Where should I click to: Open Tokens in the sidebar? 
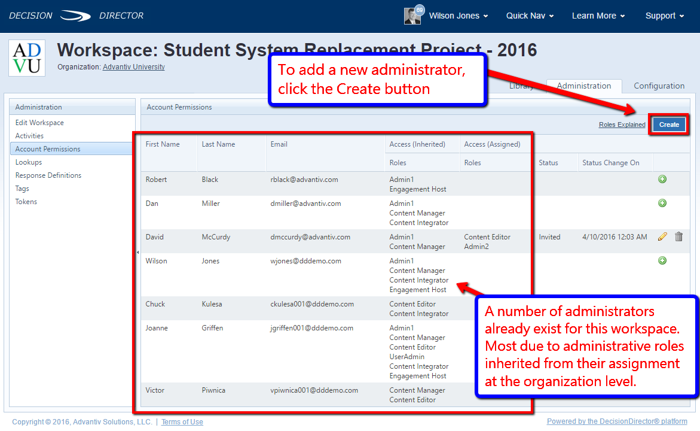(26, 202)
